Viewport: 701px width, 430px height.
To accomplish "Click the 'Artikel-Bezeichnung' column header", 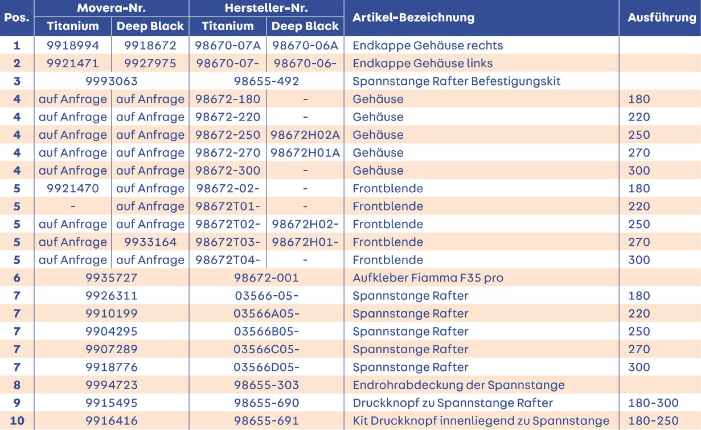I will tap(405, 18).
